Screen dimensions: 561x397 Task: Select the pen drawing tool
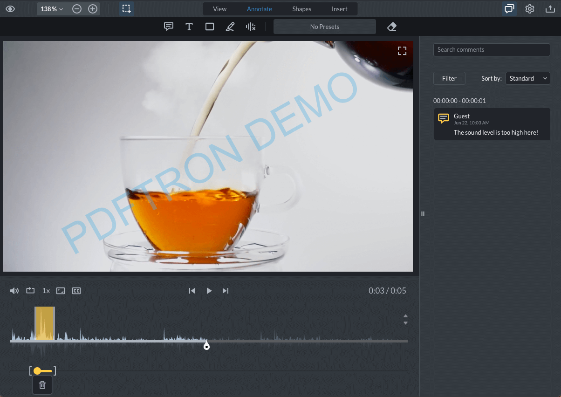(230, 27)
